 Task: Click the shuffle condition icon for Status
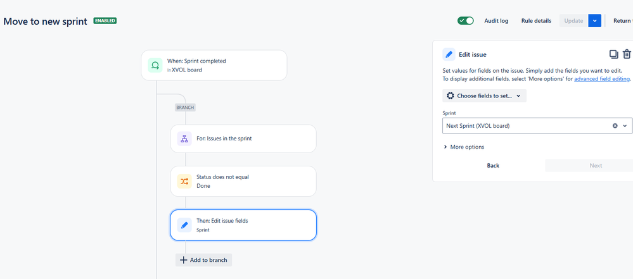point(184,182)
